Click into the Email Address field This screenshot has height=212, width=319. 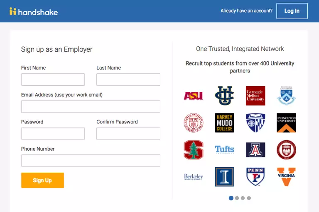coord(91,106)
